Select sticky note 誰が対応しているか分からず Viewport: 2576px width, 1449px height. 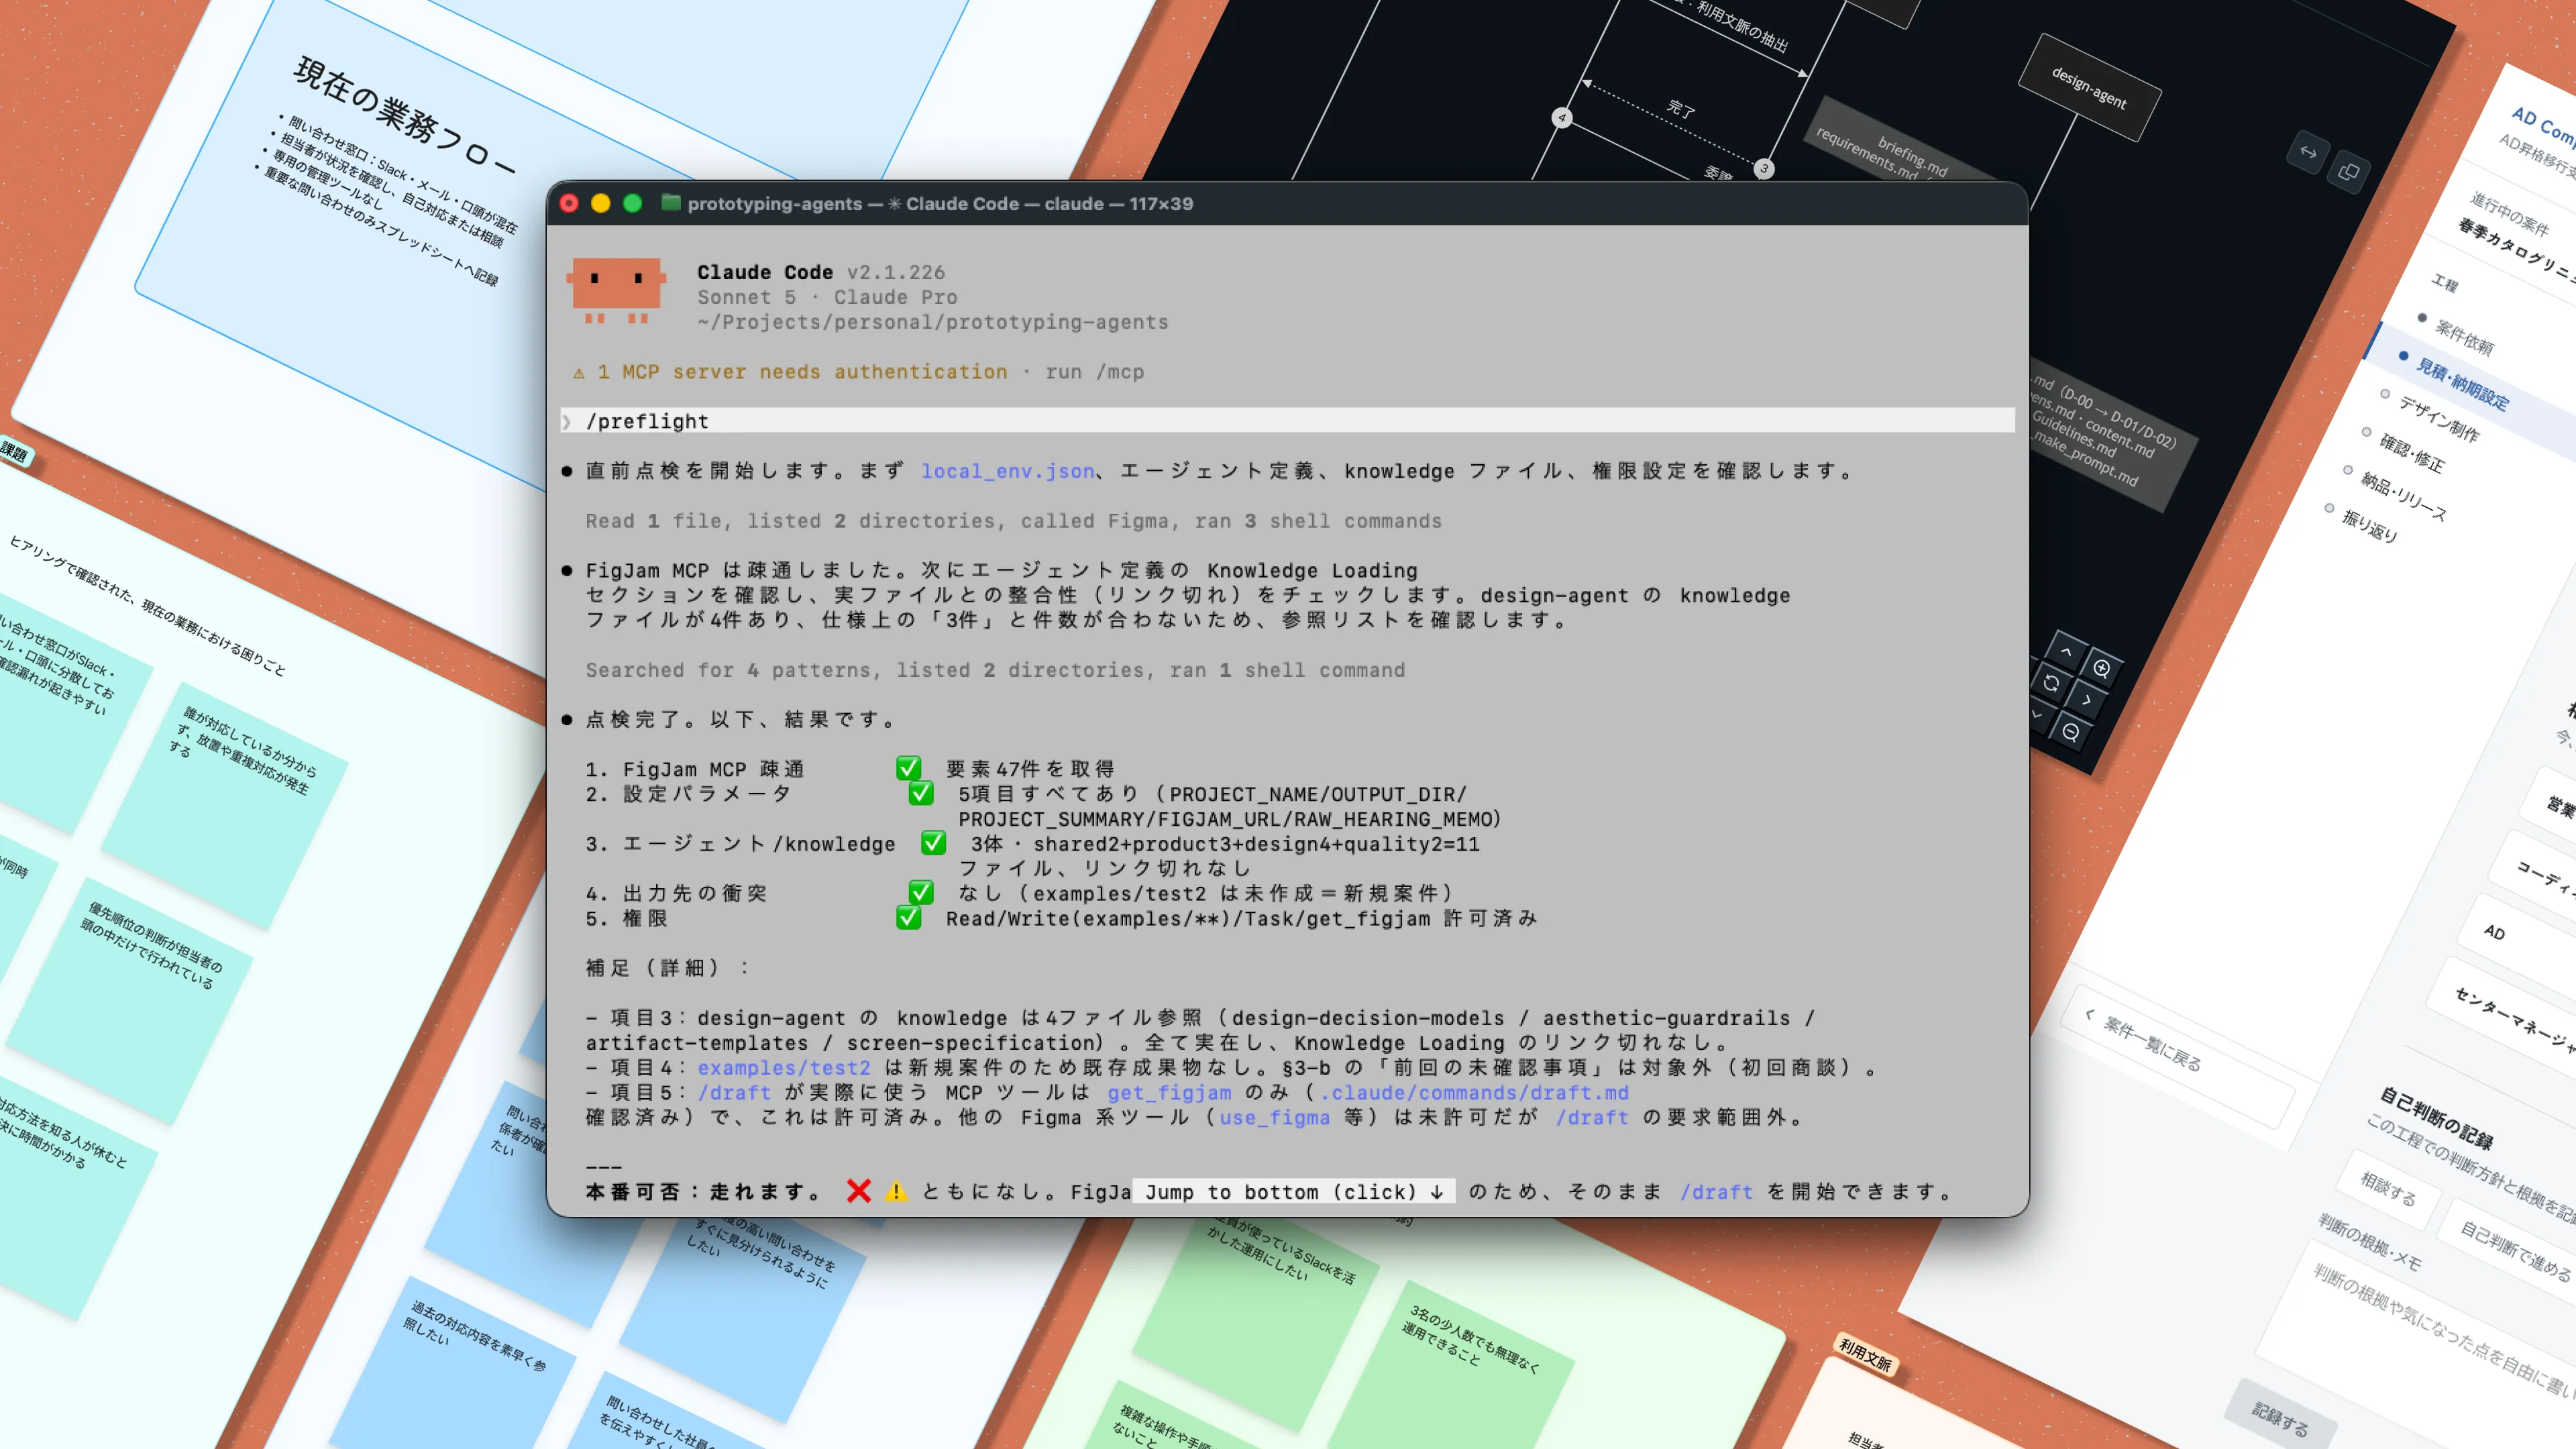(225, 805)
